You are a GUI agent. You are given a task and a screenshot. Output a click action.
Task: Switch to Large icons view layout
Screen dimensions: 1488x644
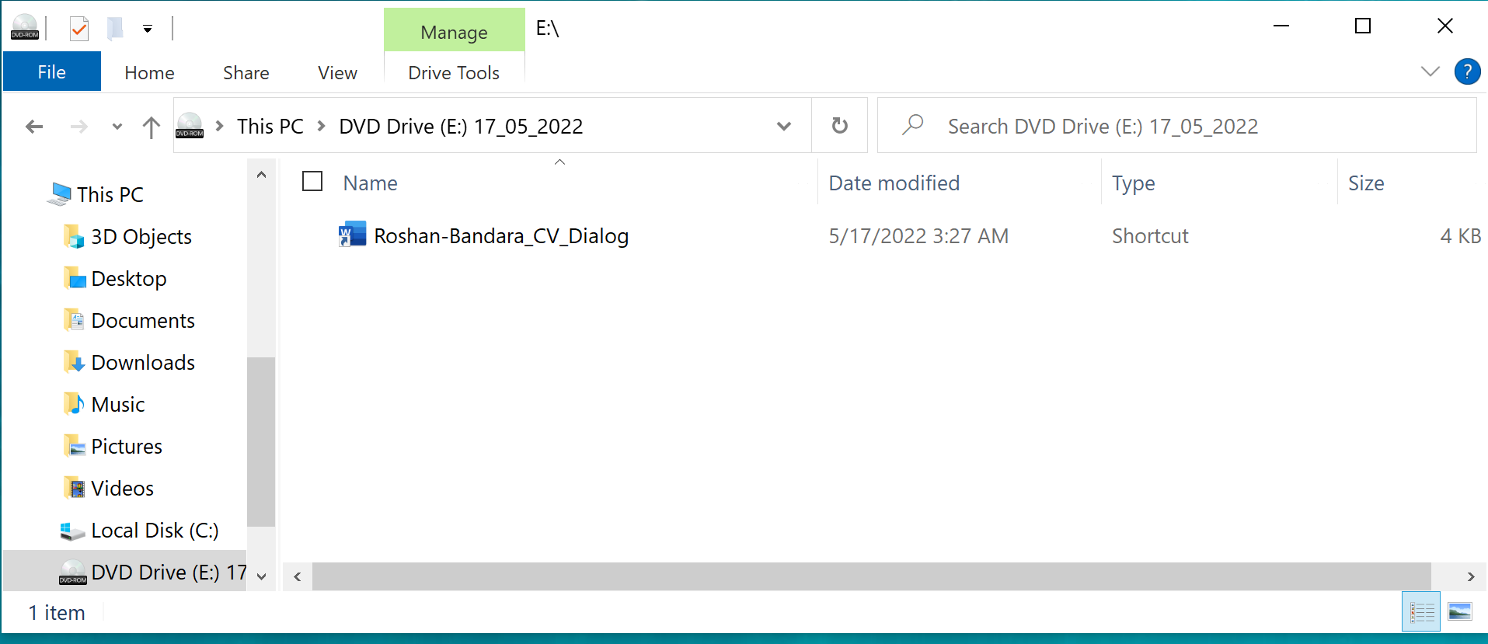[x=1460, y=612]
